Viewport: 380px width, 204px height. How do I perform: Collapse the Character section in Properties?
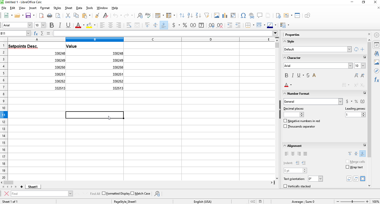285,58
